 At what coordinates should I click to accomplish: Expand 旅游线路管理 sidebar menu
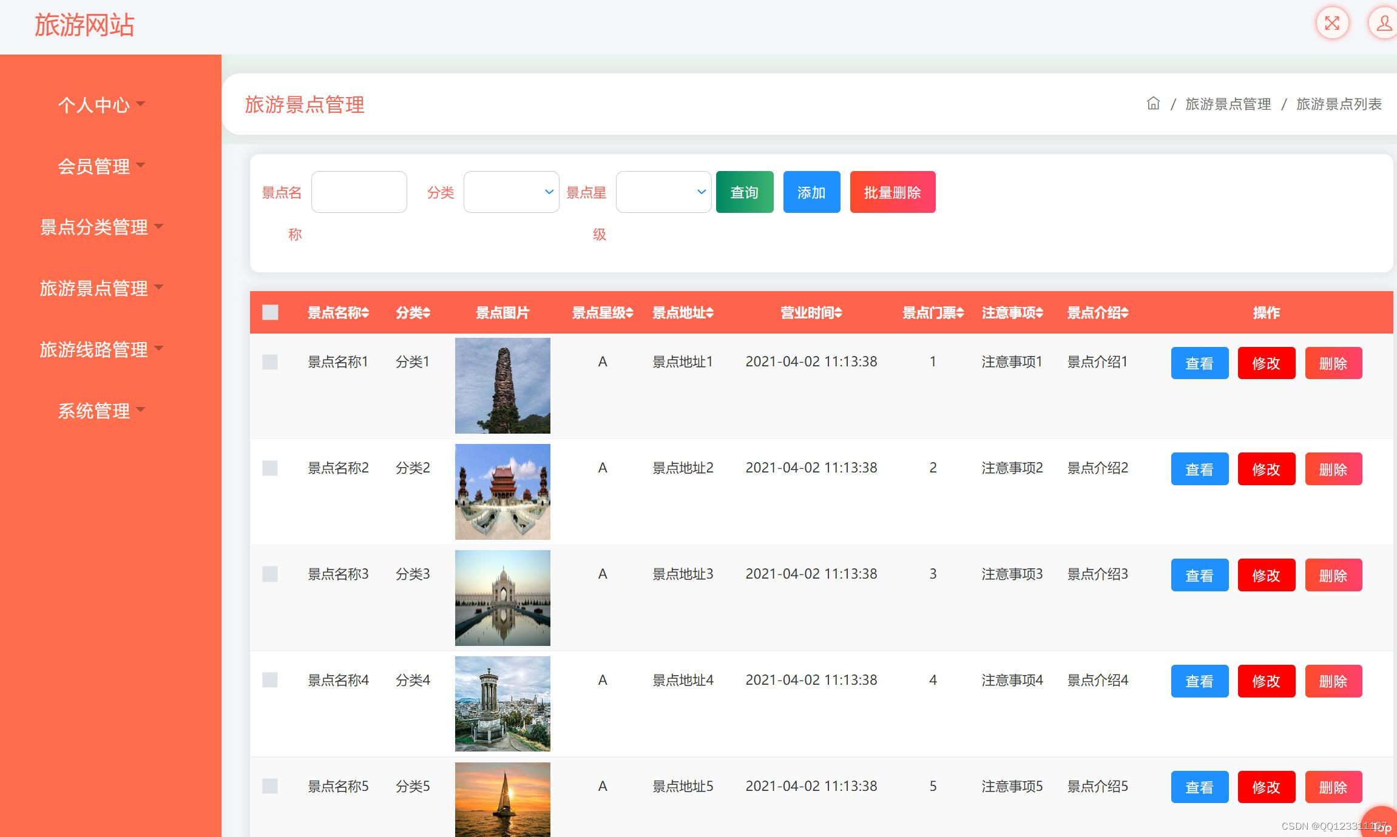coord(101,349)
